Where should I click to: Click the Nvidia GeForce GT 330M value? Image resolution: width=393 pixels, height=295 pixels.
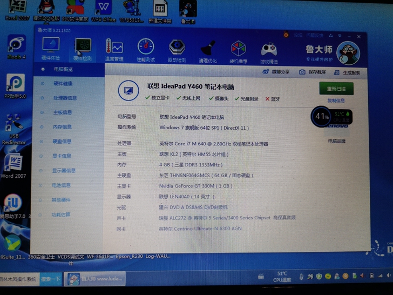click(196, 186)
